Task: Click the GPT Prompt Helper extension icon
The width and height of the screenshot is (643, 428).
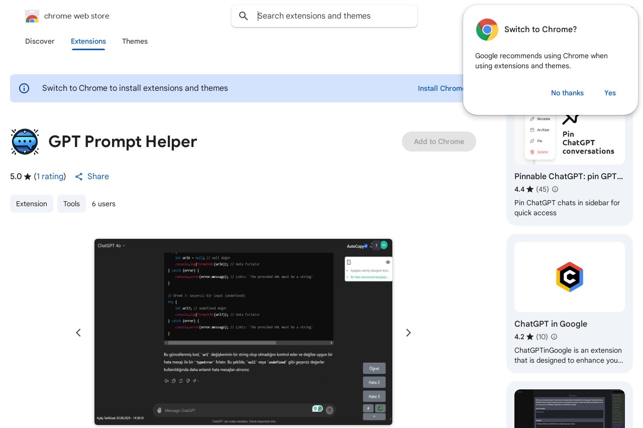Action: [x=25, y=141]
